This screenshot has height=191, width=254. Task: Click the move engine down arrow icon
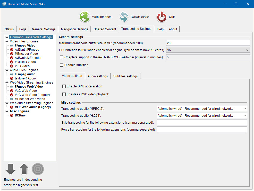[x=11, y=169]
